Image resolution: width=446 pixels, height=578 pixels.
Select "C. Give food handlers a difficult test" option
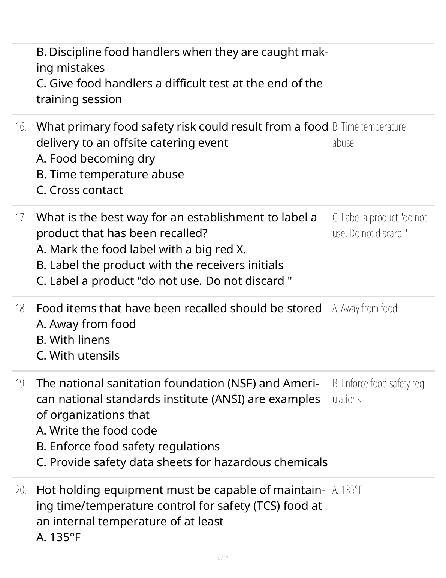point(180,91)
